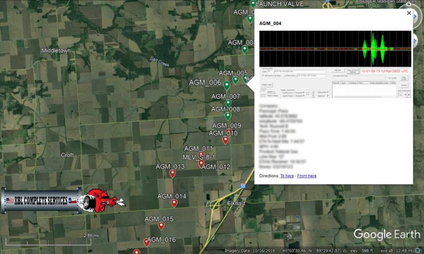Screen dimensions: 424x254
Task: Select the AGM_005 green placemark pin
Action: tap(236, 80)
